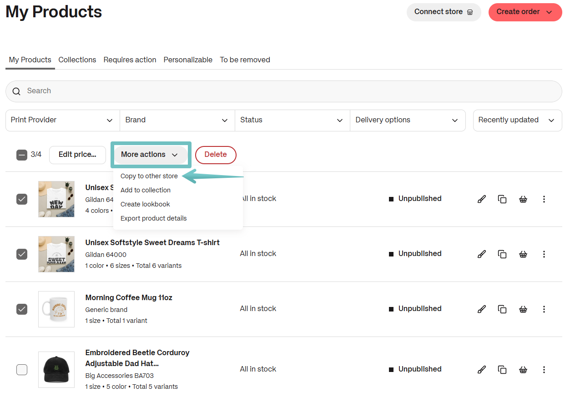This screenshot has height=397, width=565.
Task: Click the Sweet Dreams T-shirt thumbnail
Action: point(56,254)
